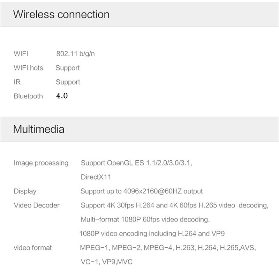Select the Video Decoder label

coord(37,205)
